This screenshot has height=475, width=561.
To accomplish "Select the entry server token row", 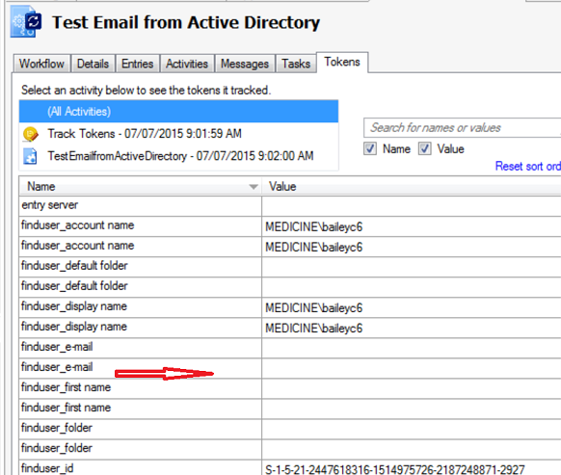I will point(290,205).
